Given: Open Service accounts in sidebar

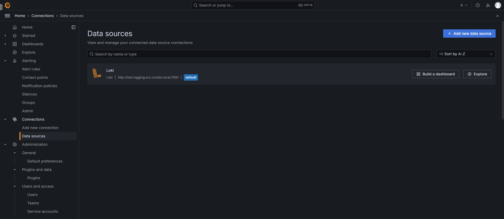Looking at the screenshot, I should (43, 211).
